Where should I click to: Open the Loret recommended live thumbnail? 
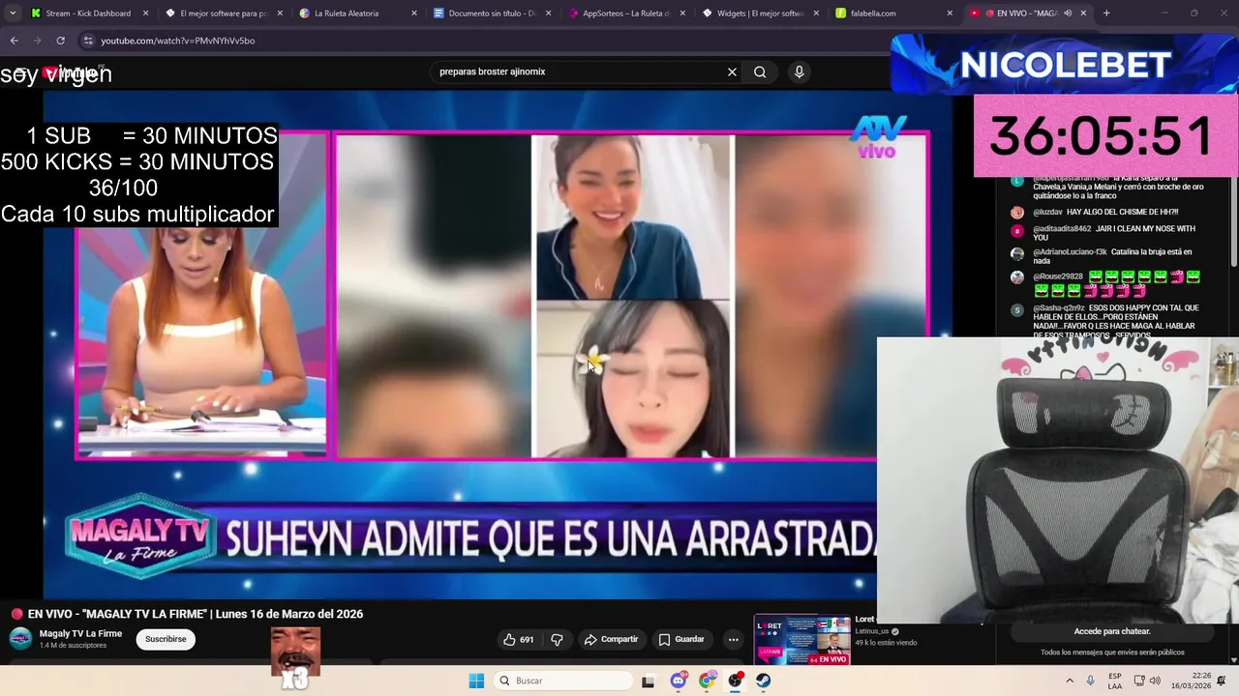click(801, 639)
